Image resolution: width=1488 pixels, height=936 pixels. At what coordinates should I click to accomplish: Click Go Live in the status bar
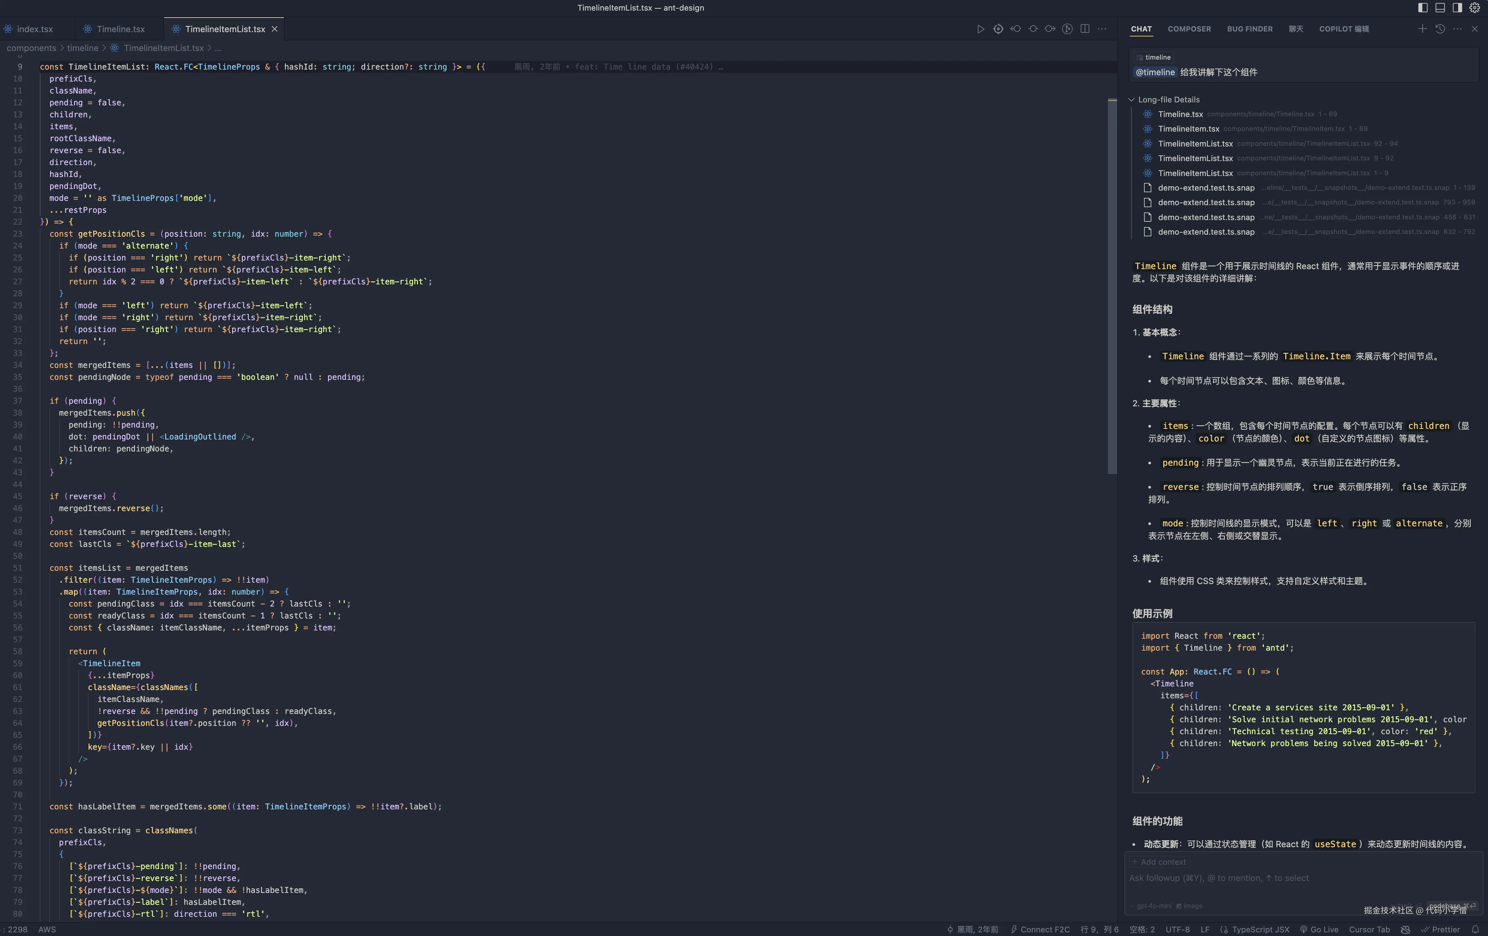click(x=1323, y=929)
